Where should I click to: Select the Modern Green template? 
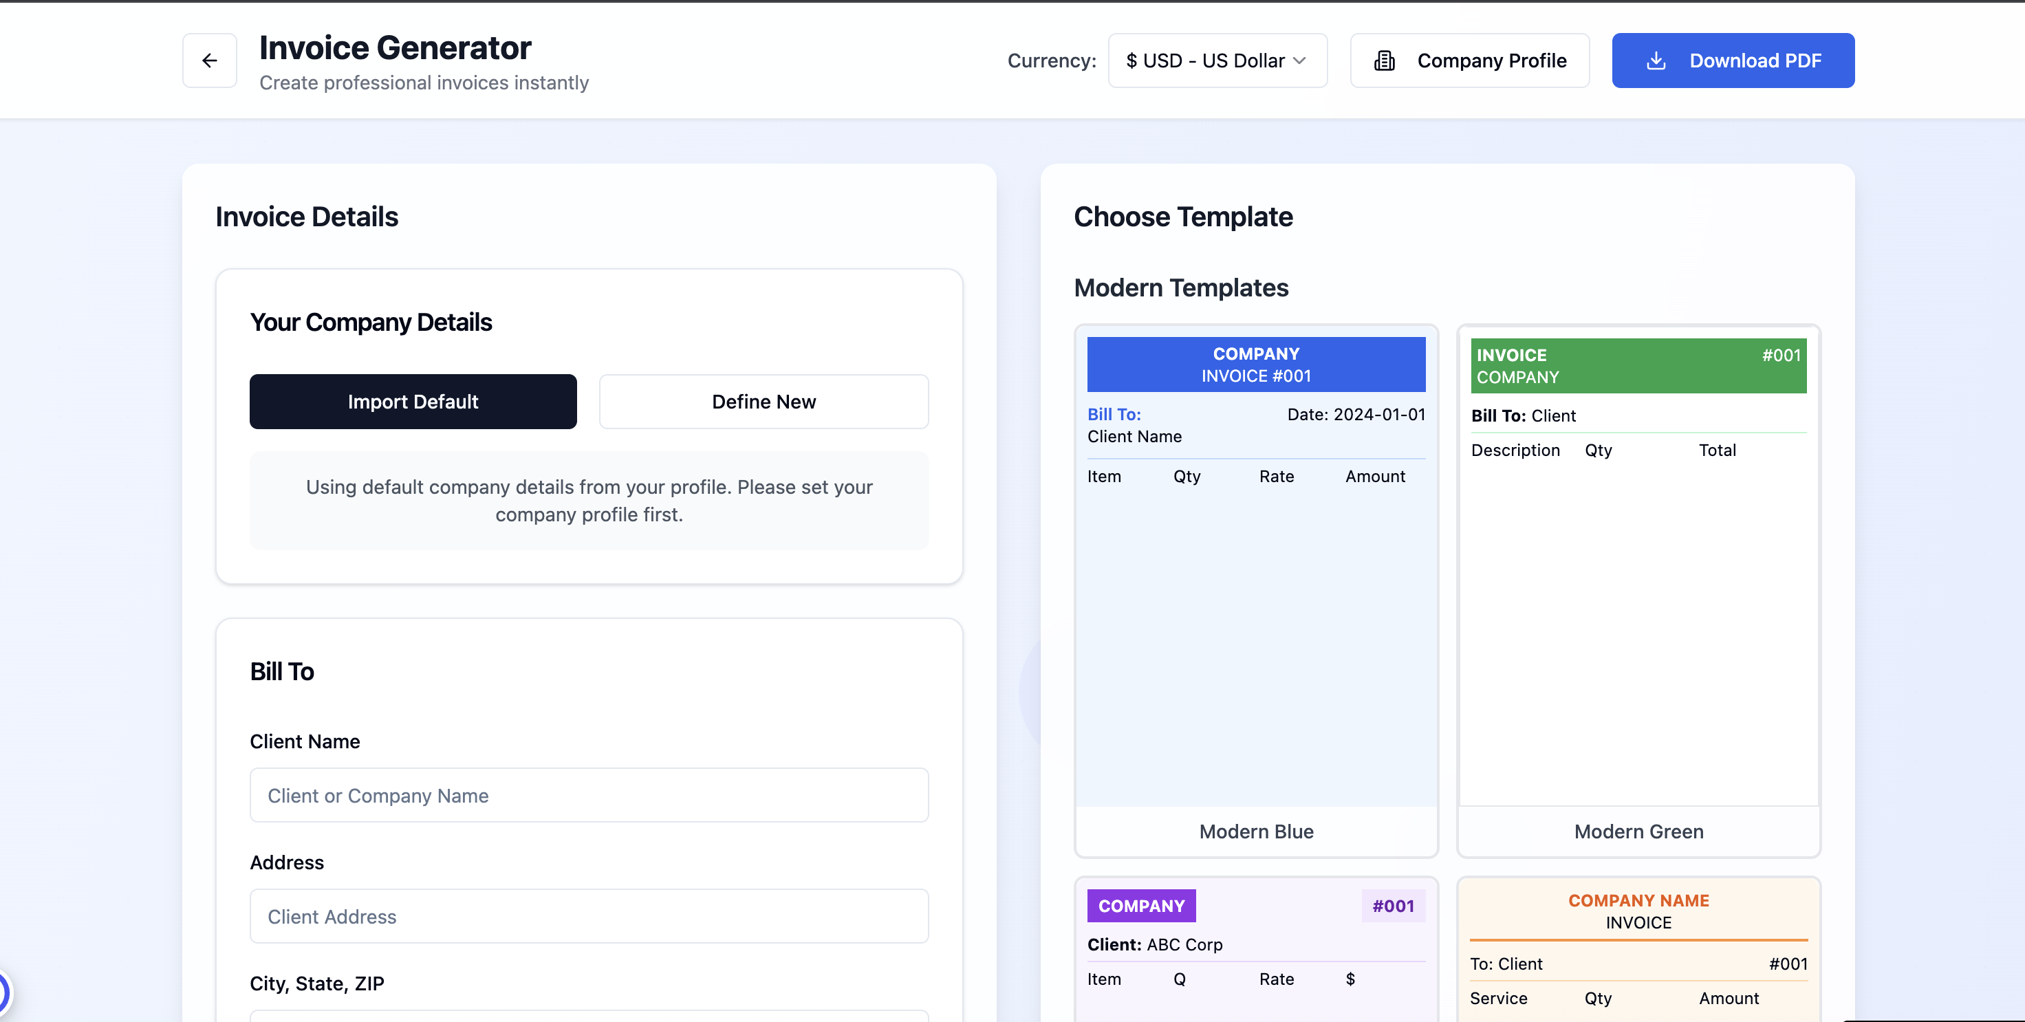coord(1638,590)
